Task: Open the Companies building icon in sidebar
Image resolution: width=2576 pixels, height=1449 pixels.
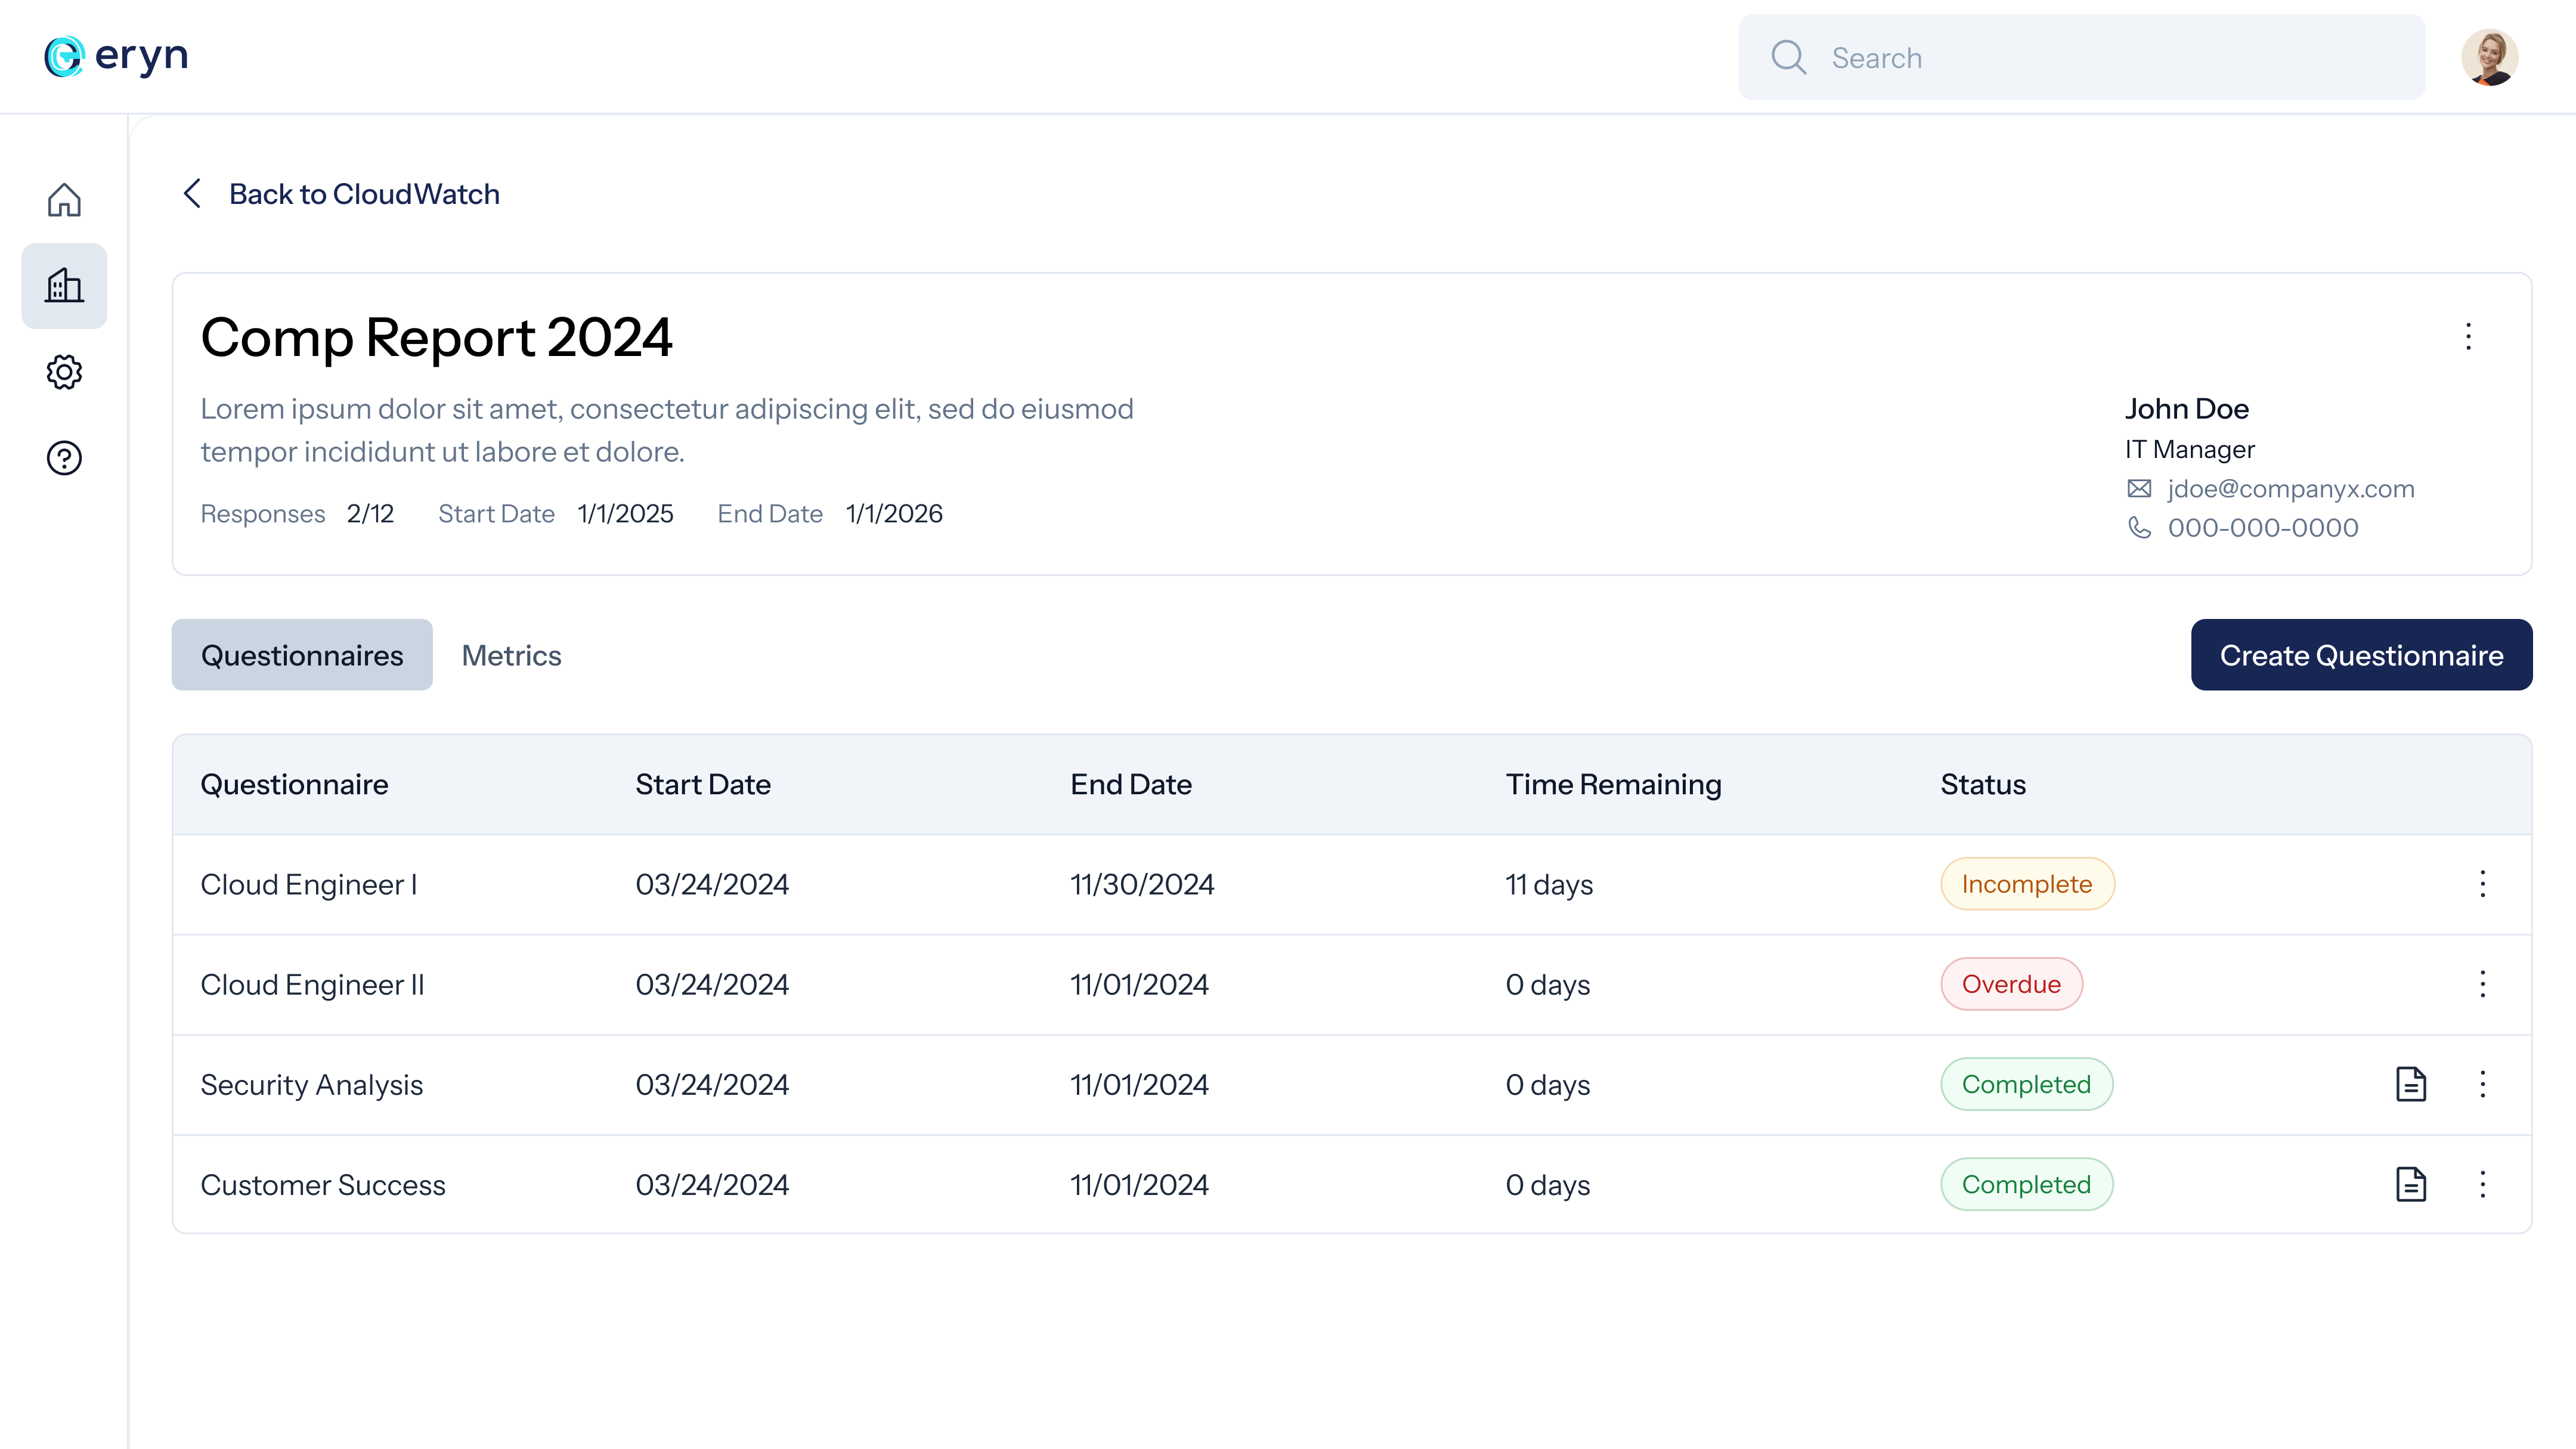Action: click(64, 286)
